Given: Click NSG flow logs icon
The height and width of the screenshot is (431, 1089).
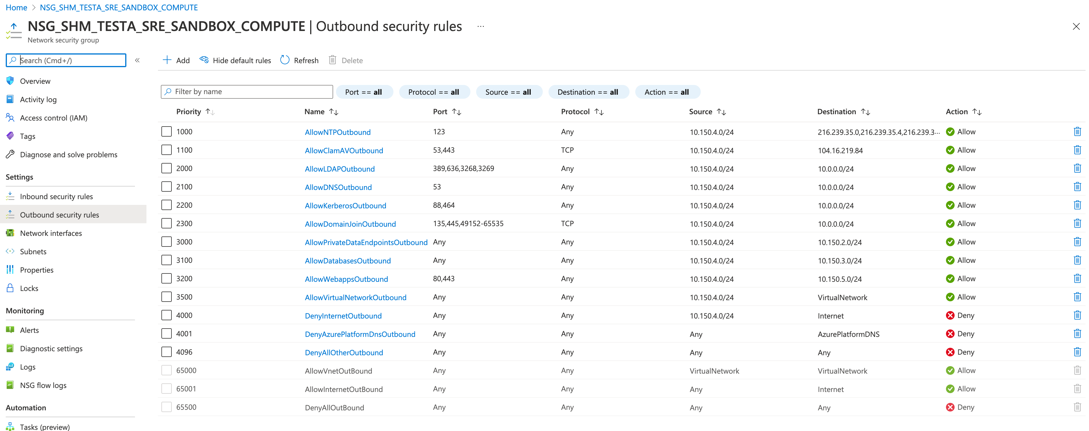Looking at the screenshot, I should click(10, 385).
